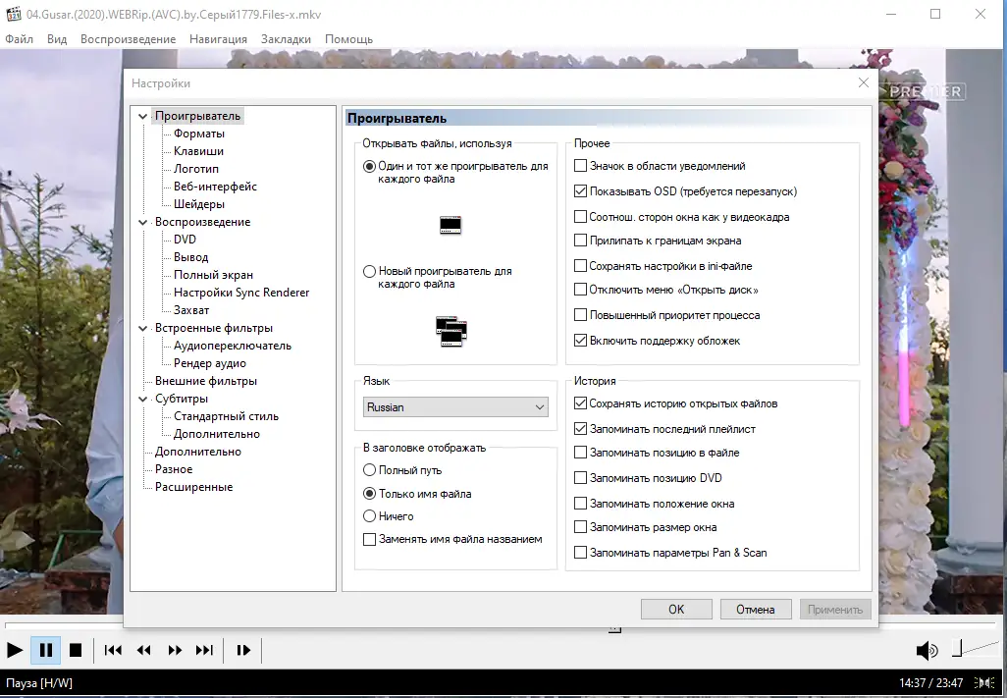
Task: Open the Настройки Sync Renderer page
Action: point(241,293)
